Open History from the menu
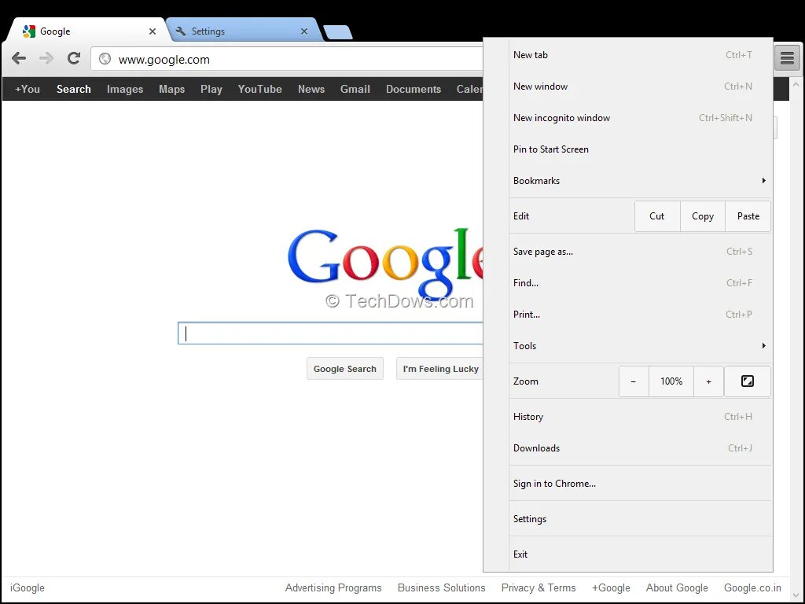The height and width of the screenshot is (604, 805). 640,417
